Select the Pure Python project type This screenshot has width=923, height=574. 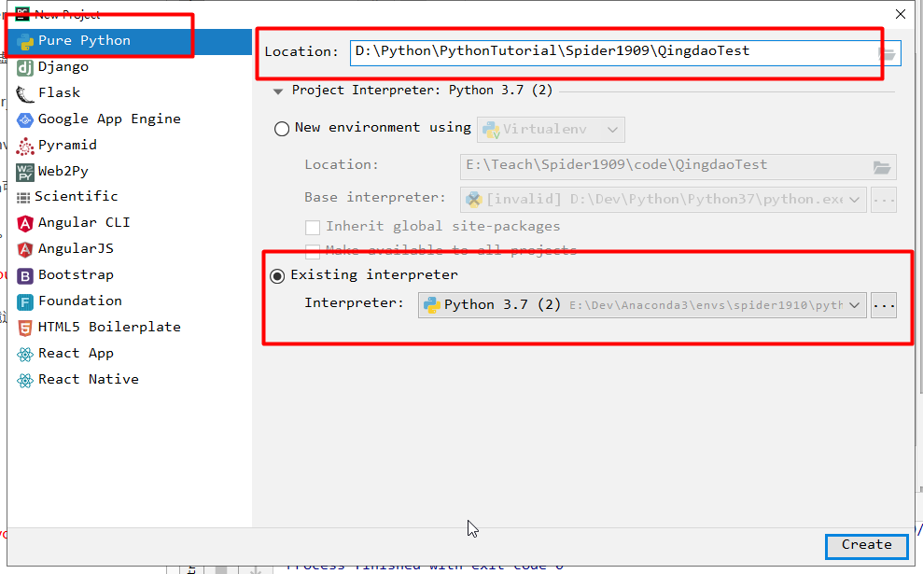(130, 41)
